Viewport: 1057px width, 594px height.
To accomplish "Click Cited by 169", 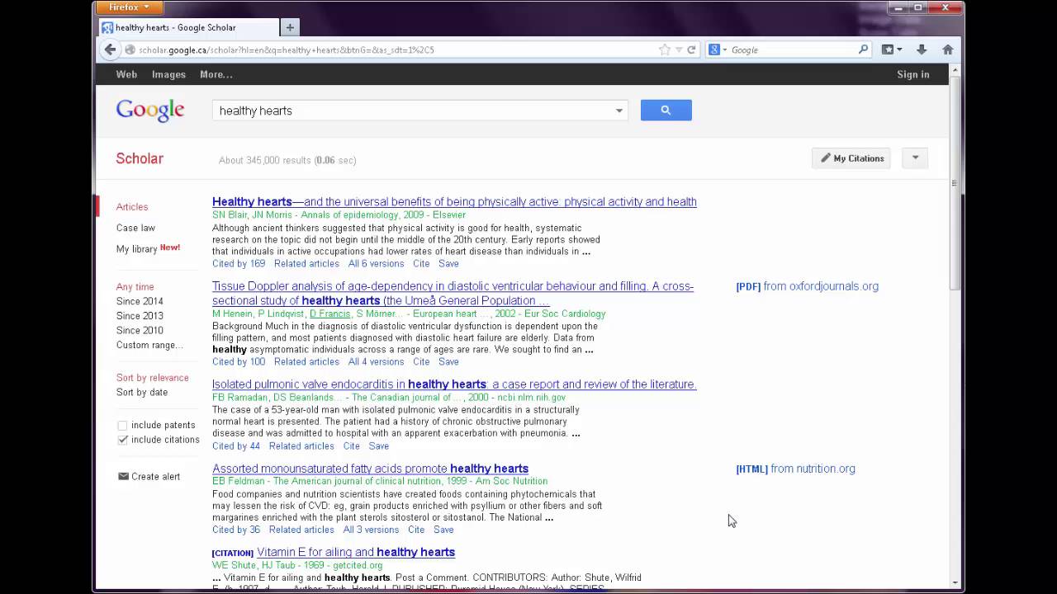I will [239, 264].
